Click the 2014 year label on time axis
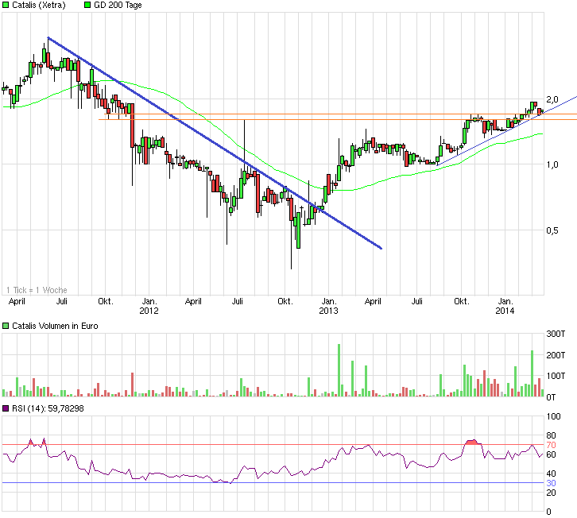577x518 pixels. pyautogui.click(x=505, y=311)
